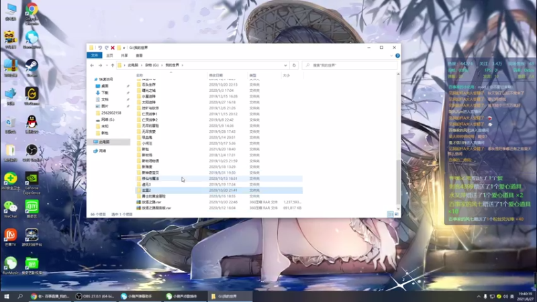Click the red X delete icon in title bar
This screenshot has height=302, width=537.
point(112,48)
